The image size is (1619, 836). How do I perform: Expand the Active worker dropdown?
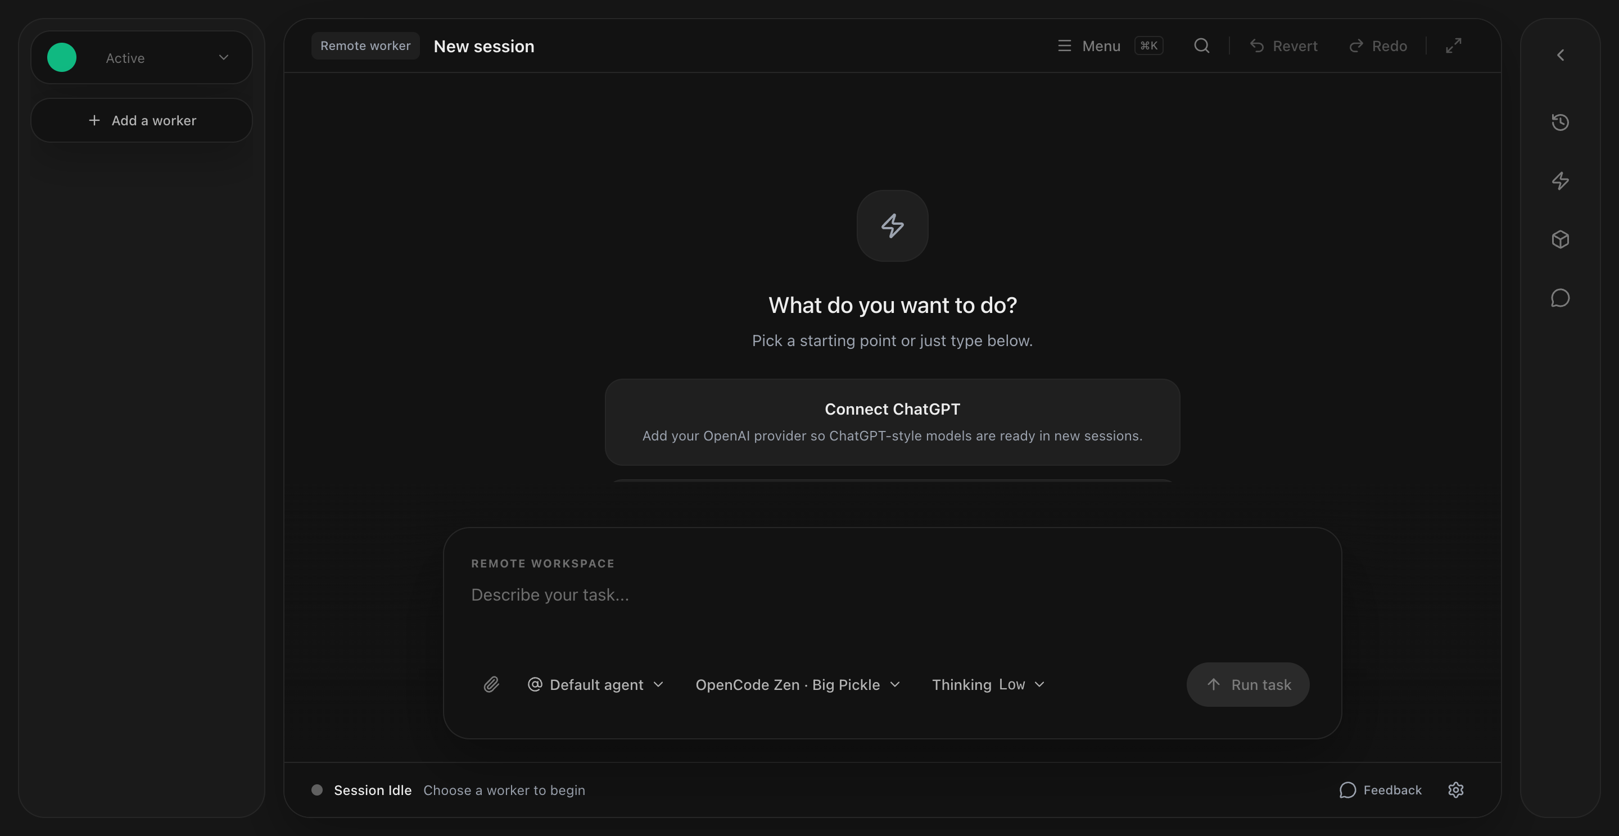pyautogui.click(x=223, y=58)
